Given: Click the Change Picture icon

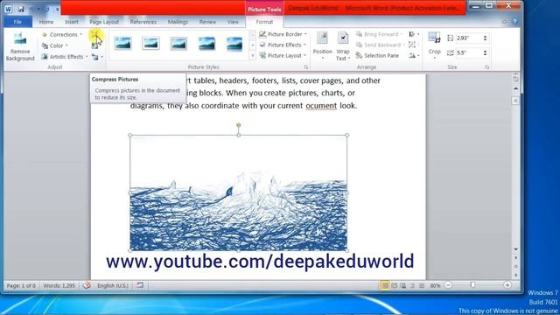Looking at the screenshot, I should [x=94, y=45].
